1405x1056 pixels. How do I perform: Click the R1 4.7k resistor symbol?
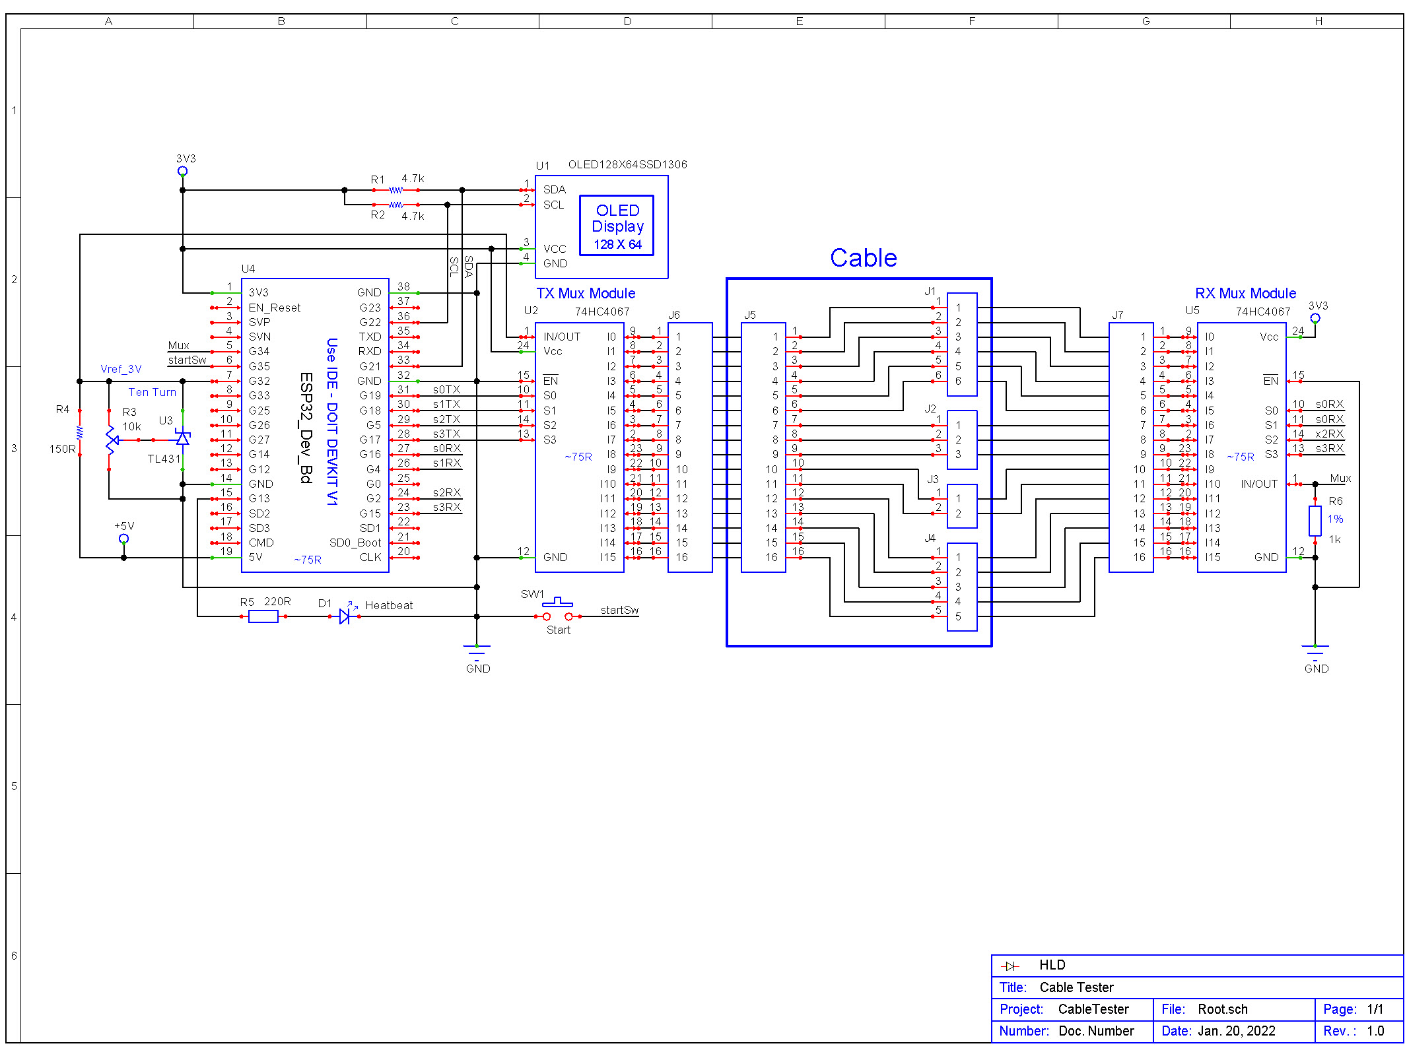395,190
